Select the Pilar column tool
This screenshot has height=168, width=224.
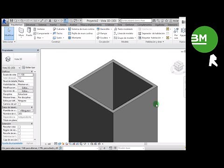(37, 38)
